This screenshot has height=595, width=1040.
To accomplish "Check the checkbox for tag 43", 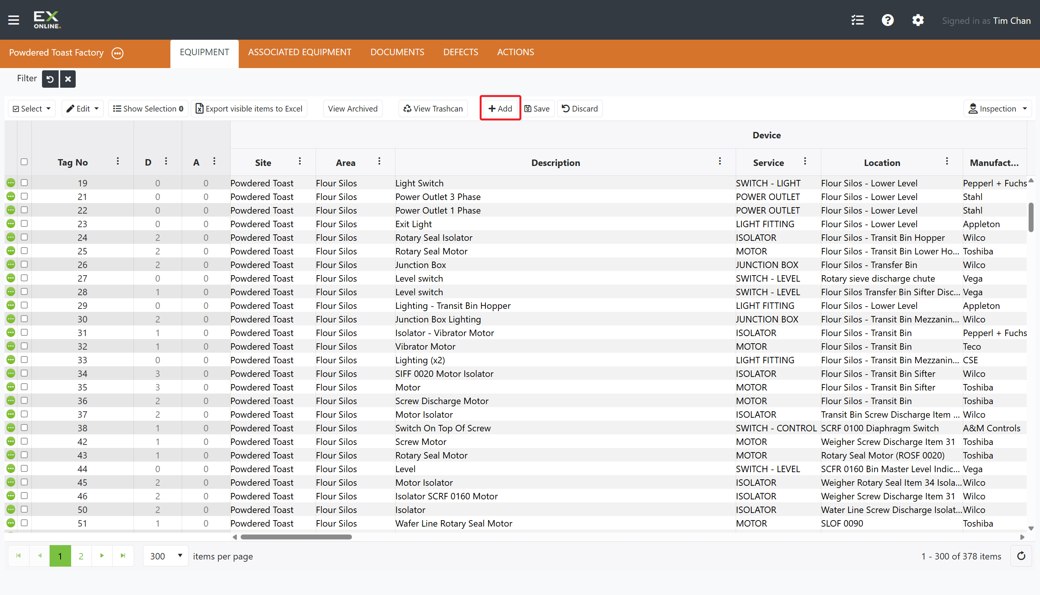I will [24, 455].
